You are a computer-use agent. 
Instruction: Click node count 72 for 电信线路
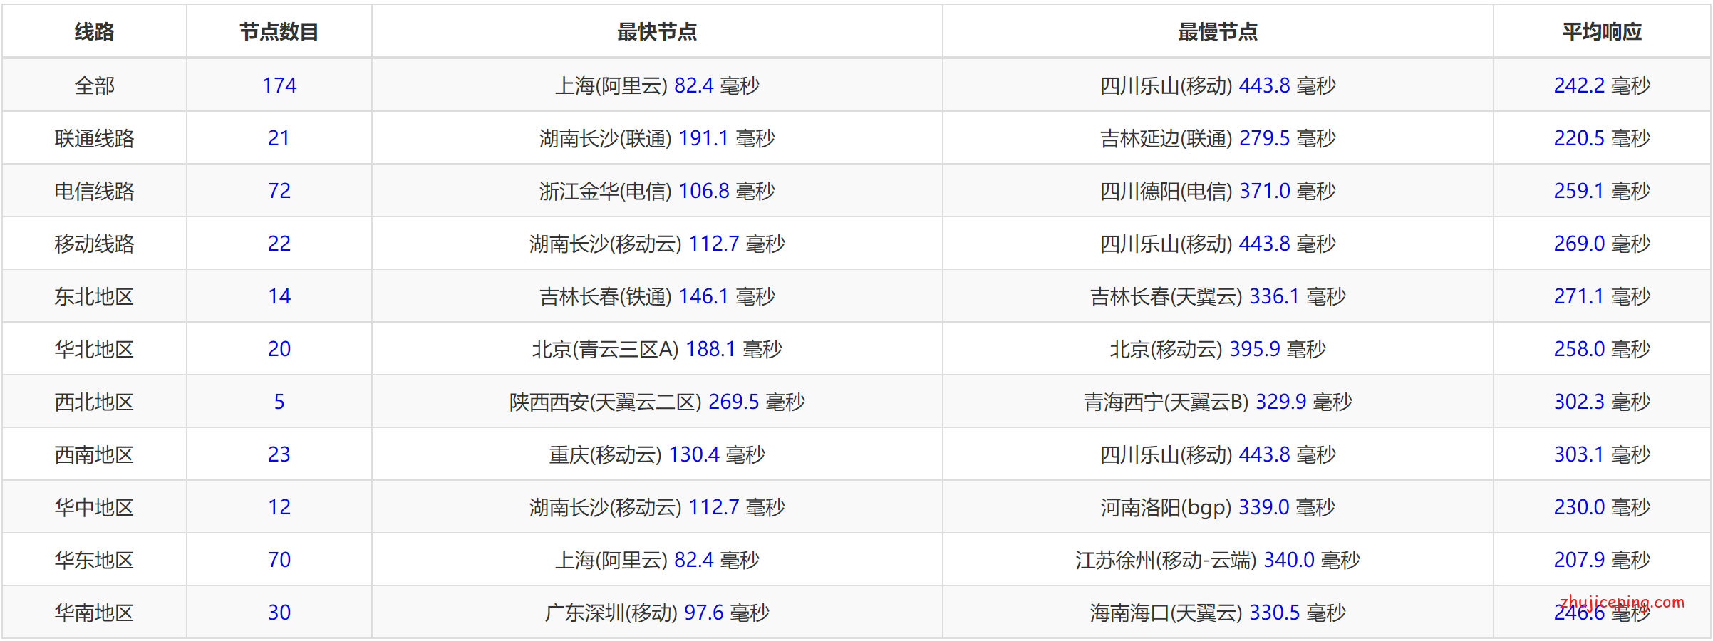[279, 191]
